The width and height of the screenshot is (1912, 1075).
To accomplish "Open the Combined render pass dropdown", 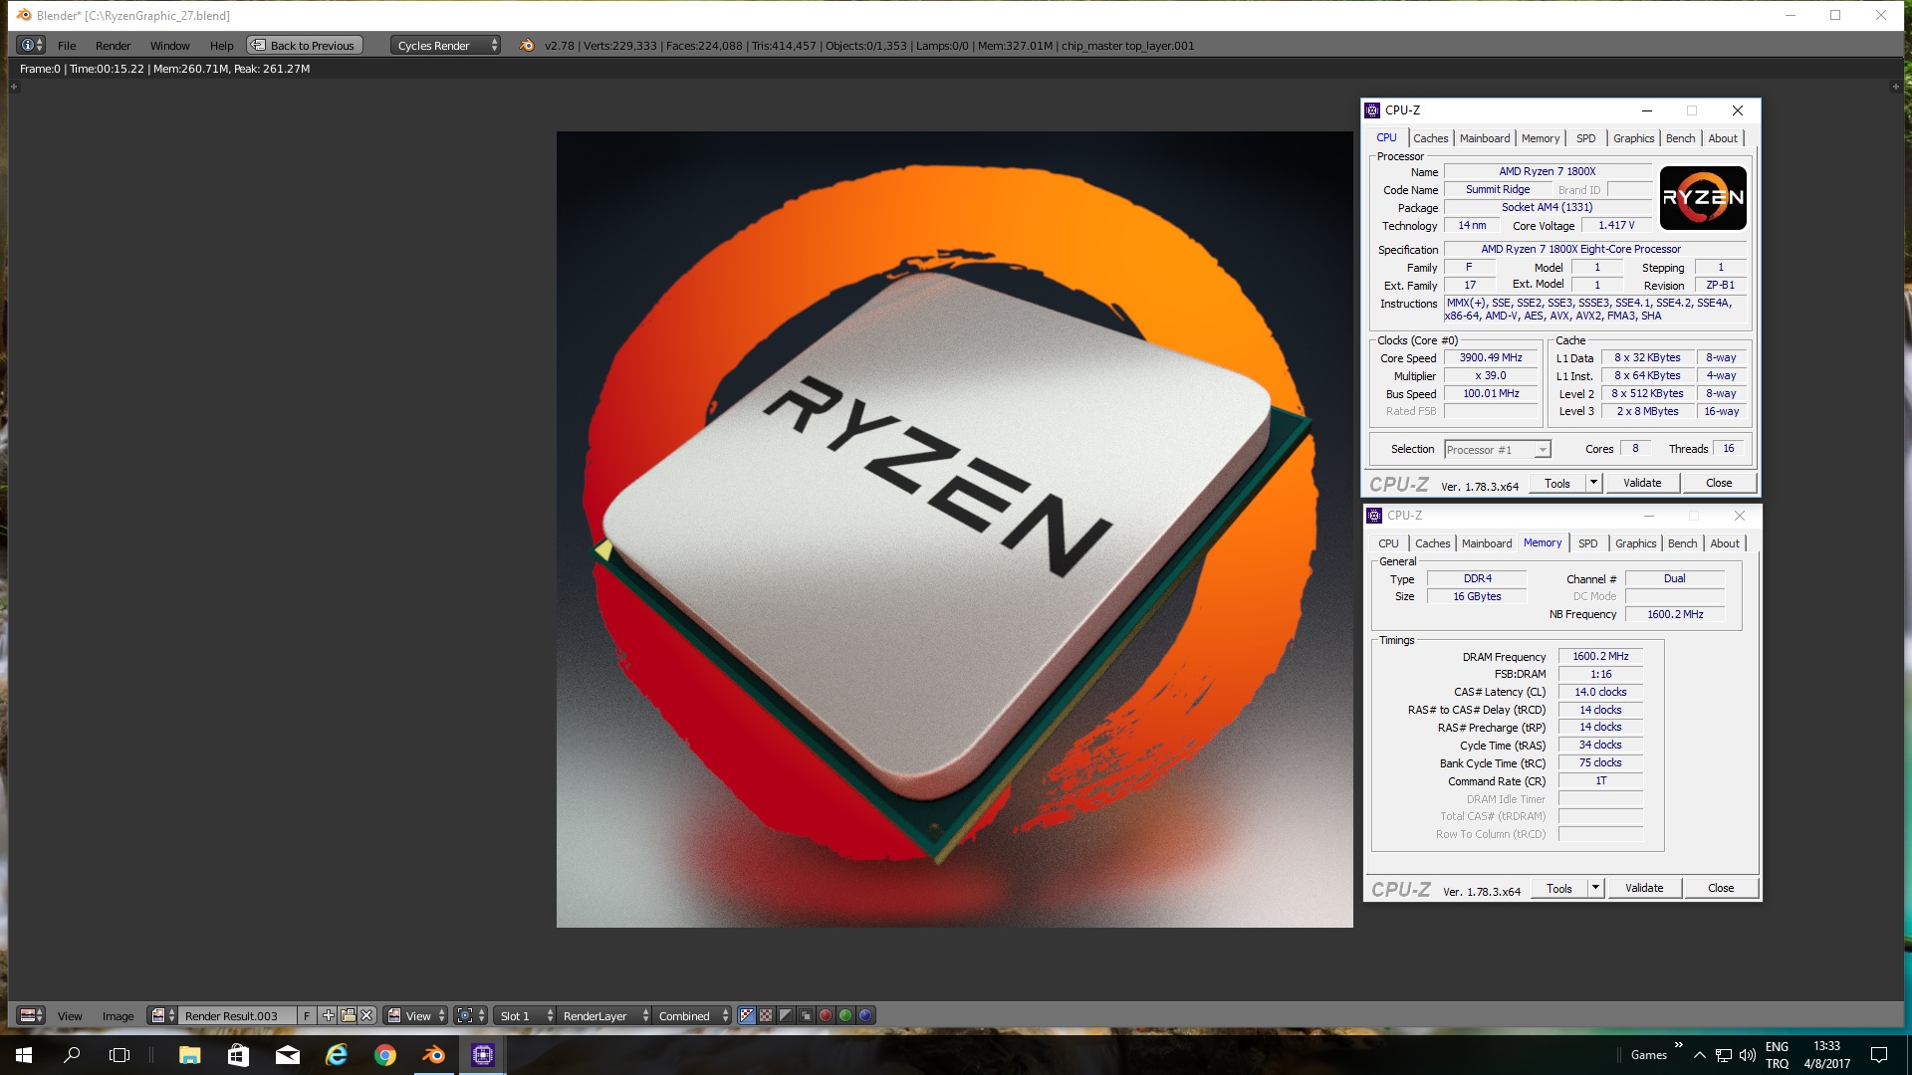I will click(692, 1015).
